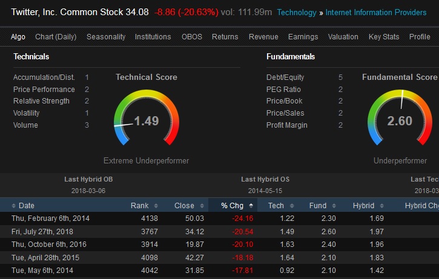Switch to Chart (Daily) tab
The height and width of the screenshot is (279, 439).
[x=56, y=37]
